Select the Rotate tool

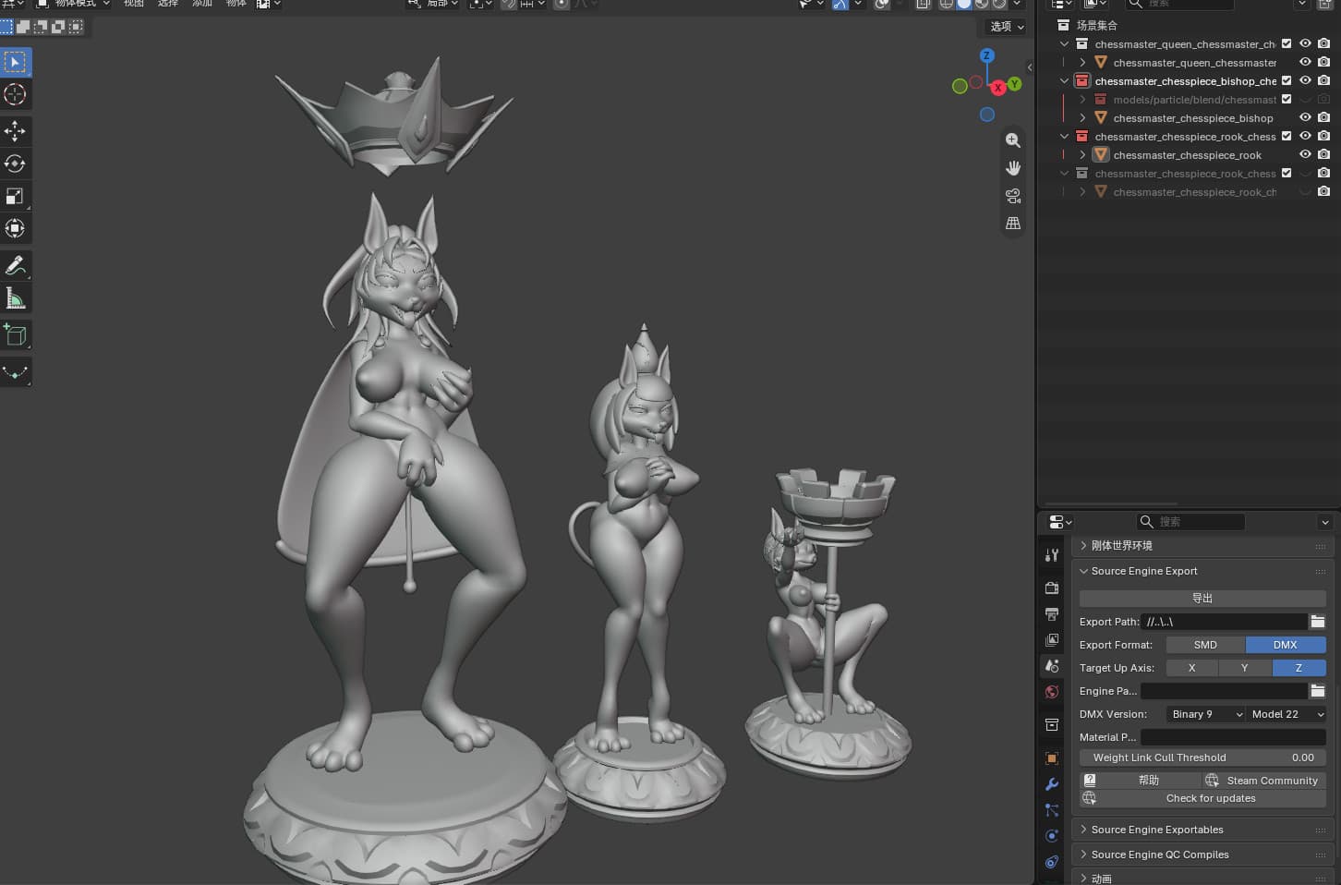coord(15,164)
